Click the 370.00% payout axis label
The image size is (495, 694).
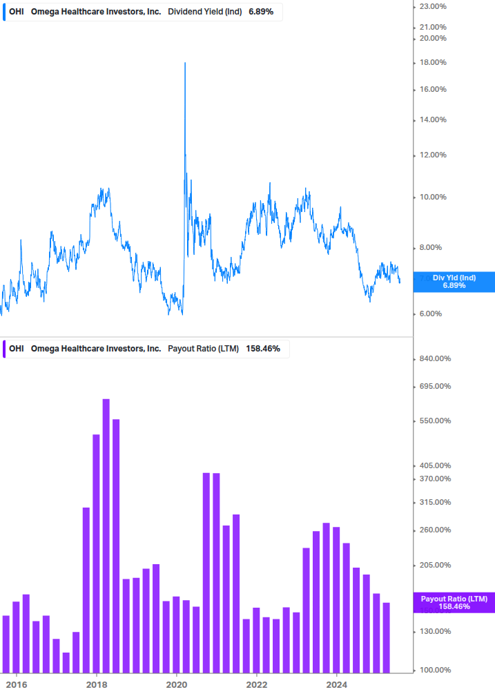(x=435, y=479)
